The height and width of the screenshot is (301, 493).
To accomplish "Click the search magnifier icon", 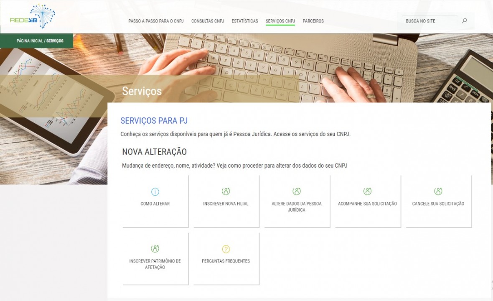I will pyautogui.click(x=465, y=21).
